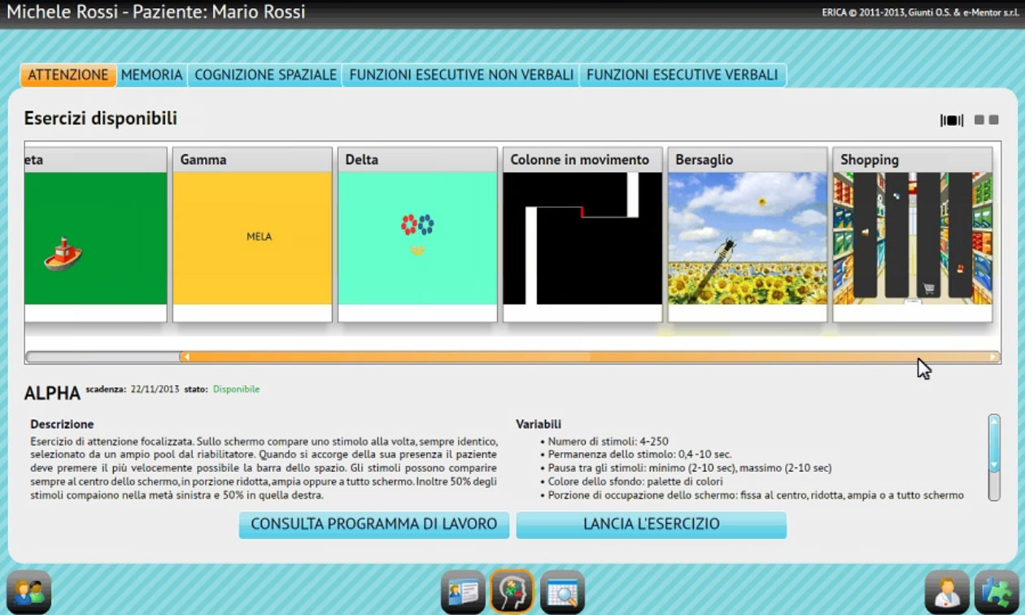1025x615 pixels.
Task: Click the doctor profile icon
Action: click(947, 591)
